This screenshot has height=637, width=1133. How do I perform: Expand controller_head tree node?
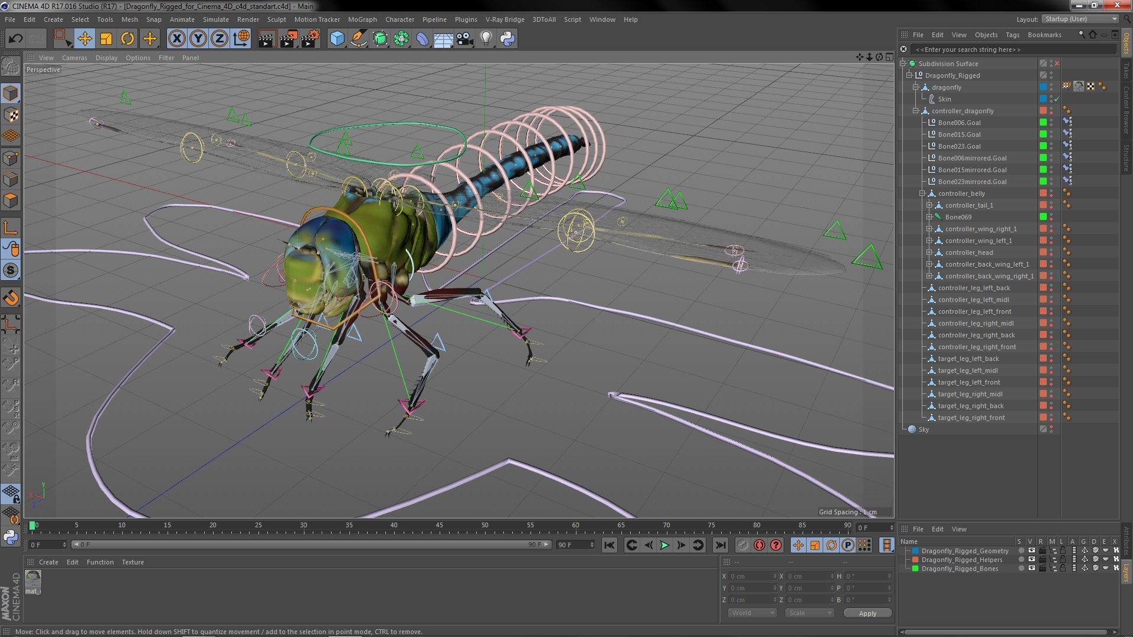click(929, 252)
